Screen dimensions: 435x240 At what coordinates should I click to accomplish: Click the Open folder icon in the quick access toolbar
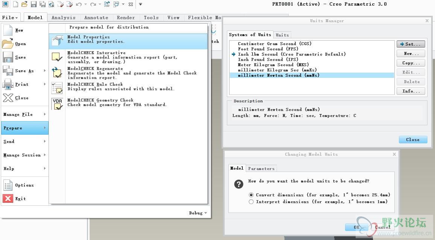pos(24,4)
